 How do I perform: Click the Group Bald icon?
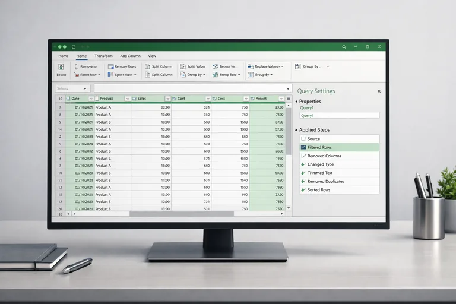tap(215, 75)
